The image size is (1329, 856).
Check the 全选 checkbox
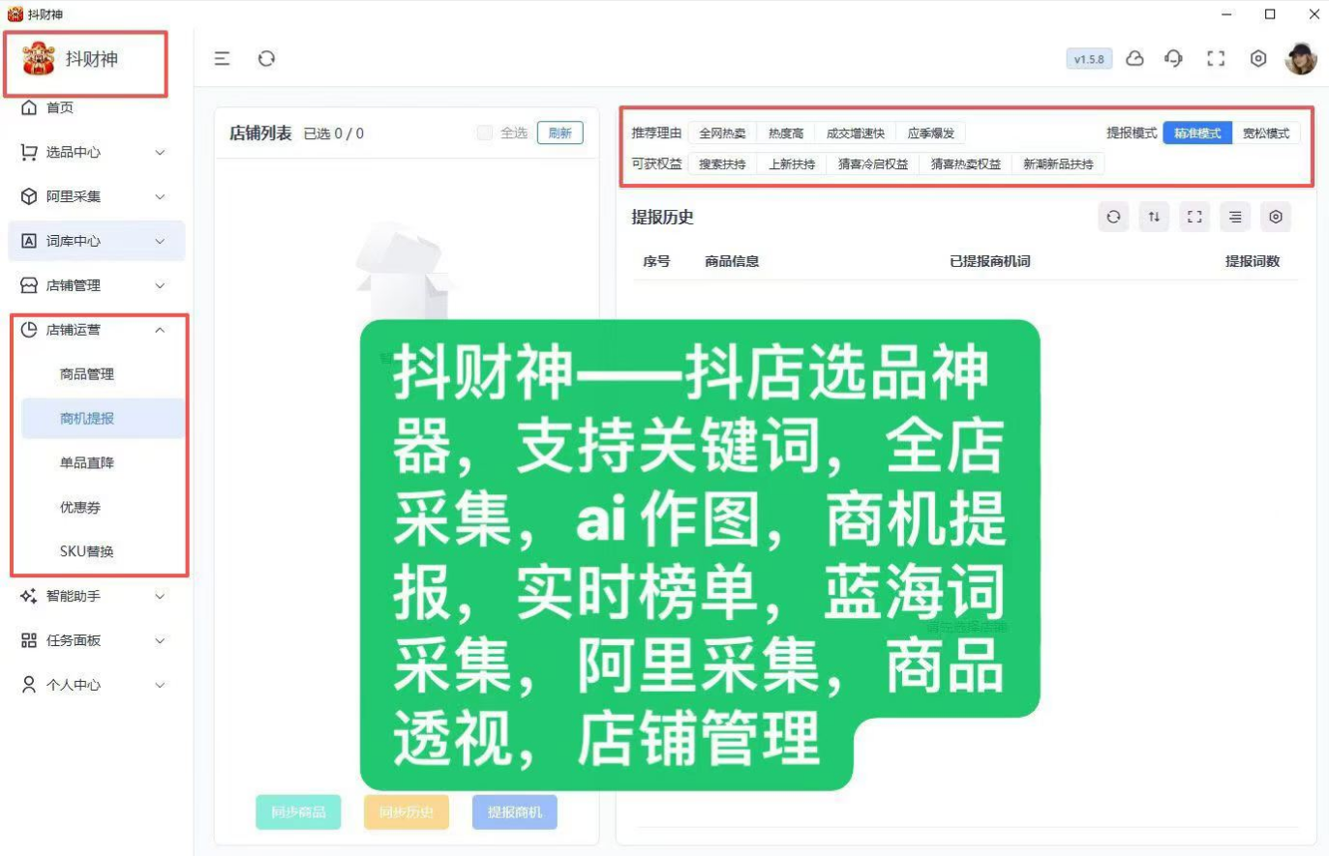tap(485, 133)
